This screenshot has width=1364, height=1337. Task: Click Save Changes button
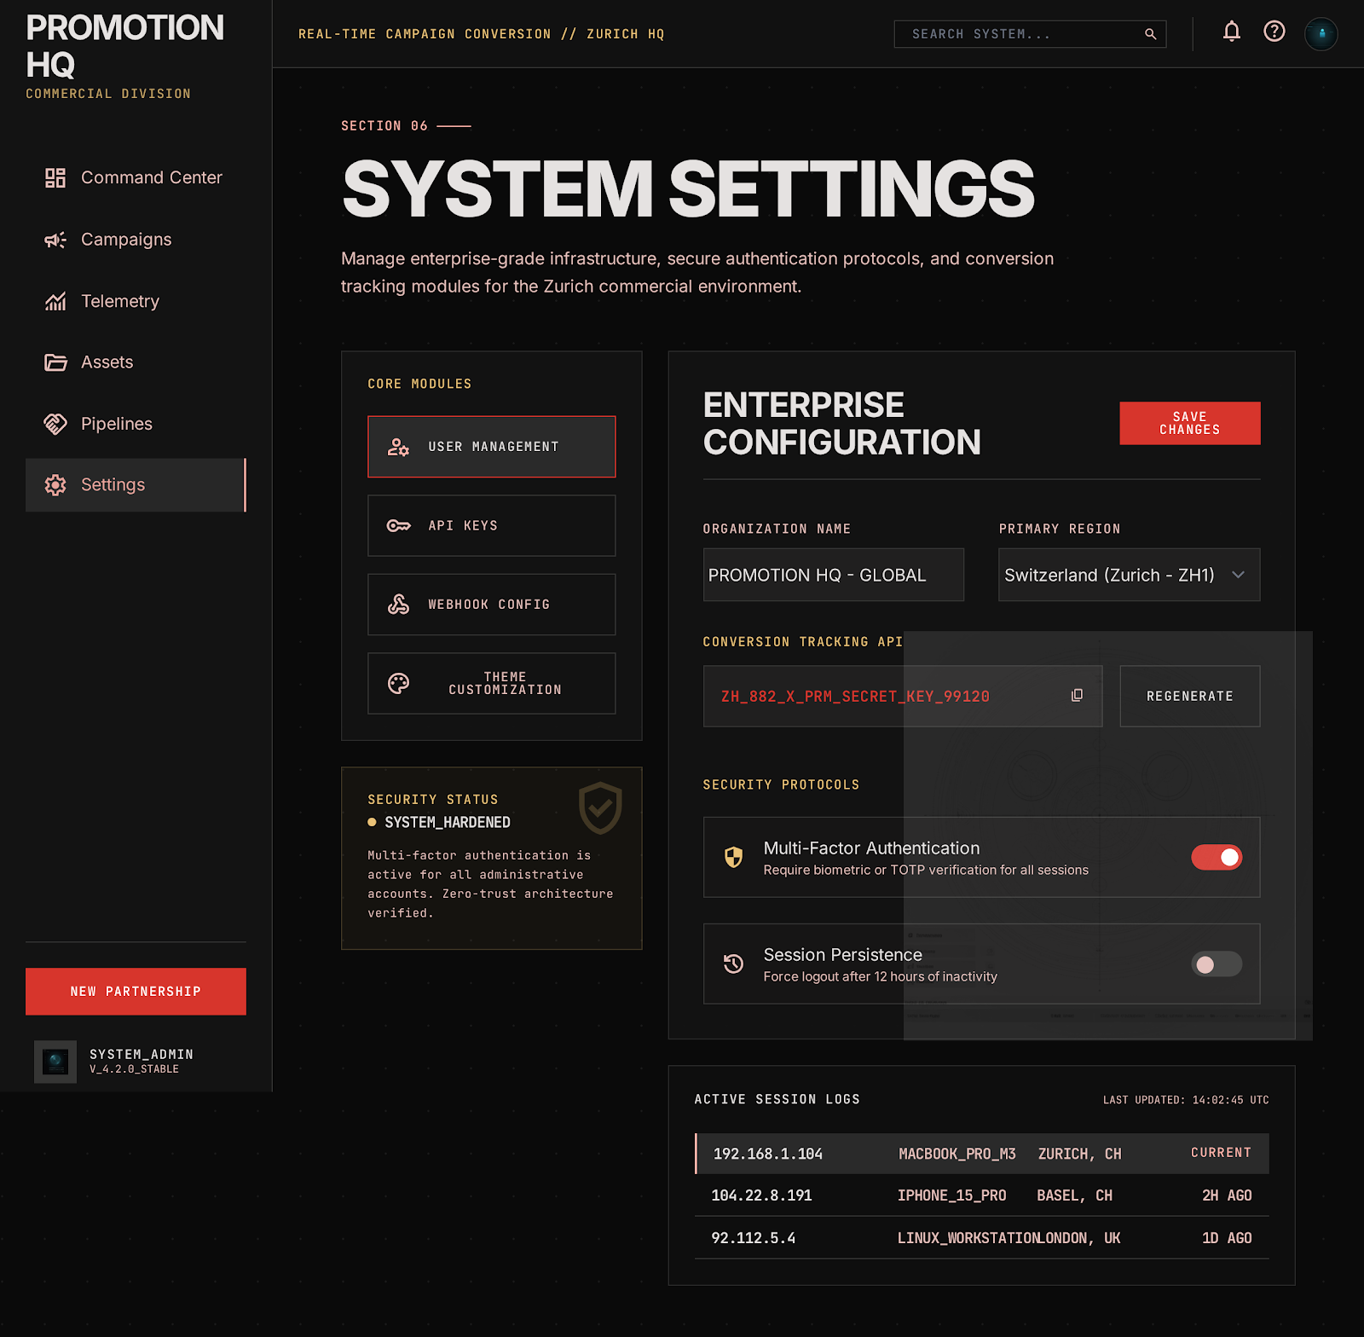1189,423
